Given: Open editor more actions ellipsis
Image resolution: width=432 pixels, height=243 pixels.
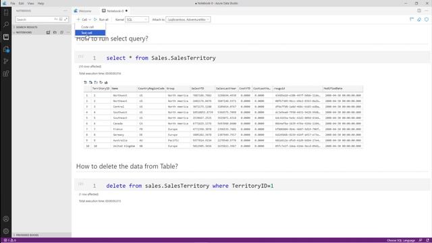Looking at the screenshot, I should [427, 11].
